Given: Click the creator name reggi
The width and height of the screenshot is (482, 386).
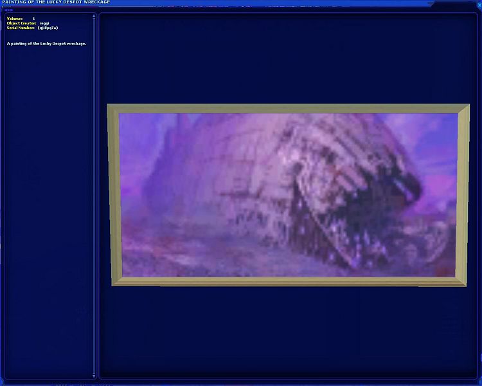Looking at the screenshot, I should point(44,23).
